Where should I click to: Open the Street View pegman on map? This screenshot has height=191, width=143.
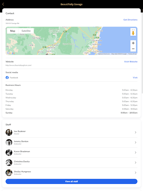133,32
